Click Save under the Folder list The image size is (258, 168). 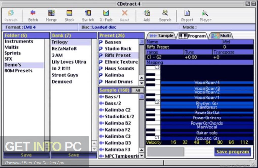tap(26, 155)
